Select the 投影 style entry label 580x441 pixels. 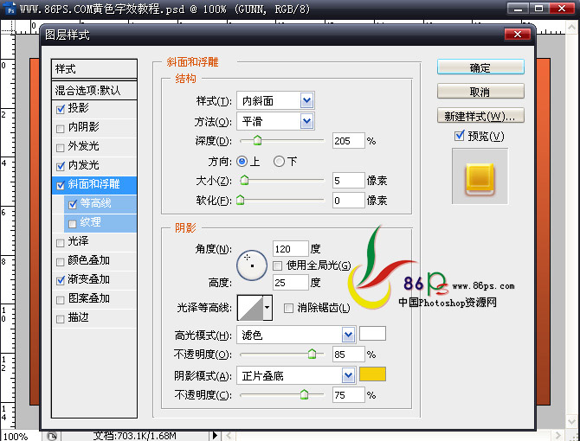point(78,108)
